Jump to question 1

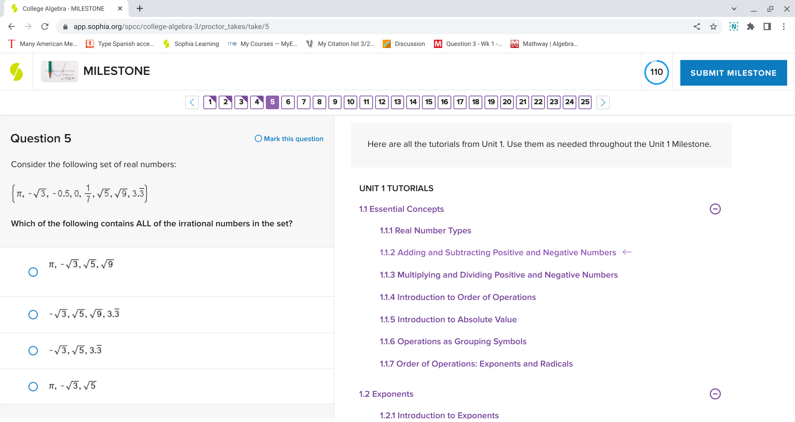point(210,102)
